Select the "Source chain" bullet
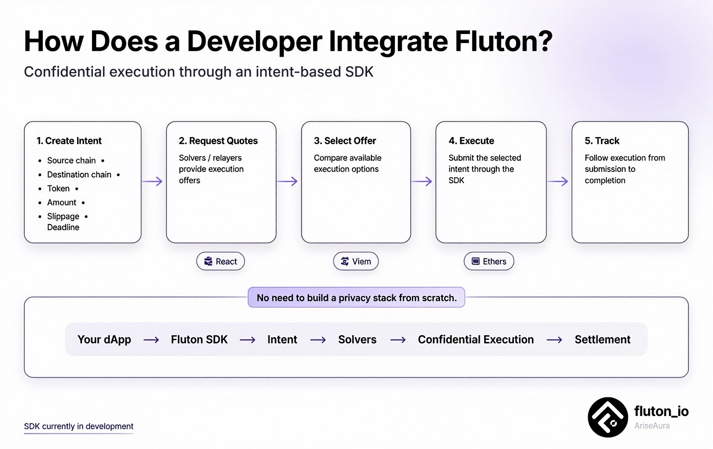The width and height of the screenshot is (713, 449). (72, 161)
